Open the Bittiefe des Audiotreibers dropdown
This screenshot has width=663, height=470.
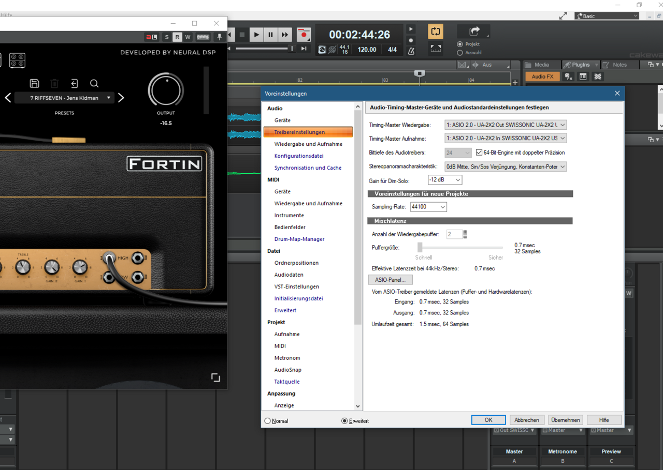pyautogui.click(x=458, y=153)
